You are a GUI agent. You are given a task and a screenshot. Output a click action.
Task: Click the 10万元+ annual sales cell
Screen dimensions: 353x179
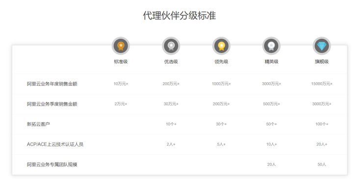click(121, 84)
